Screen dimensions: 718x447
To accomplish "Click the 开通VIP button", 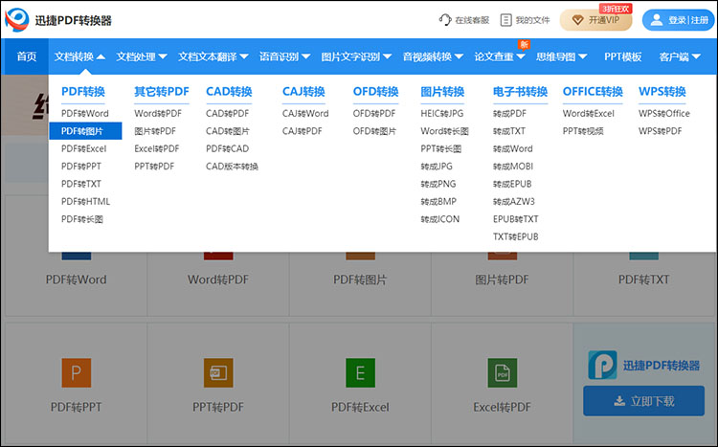I will pyautogui.click(x=595, y=20).
